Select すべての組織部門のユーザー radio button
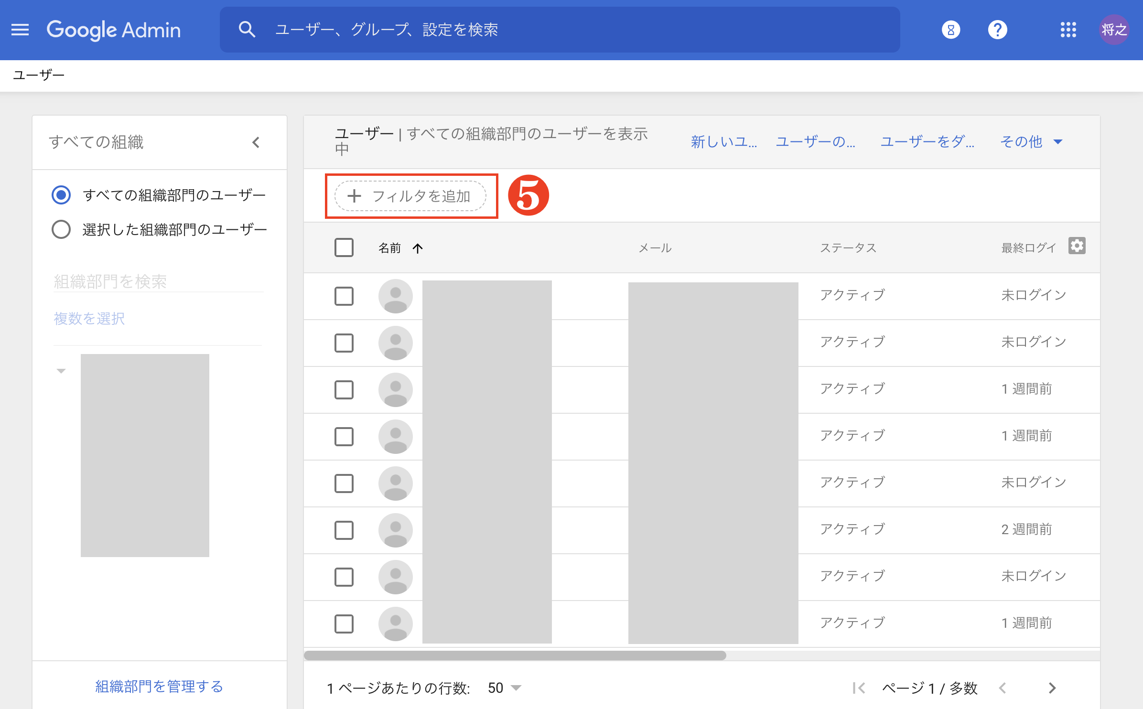The image size is (1143, 709). 61,195
